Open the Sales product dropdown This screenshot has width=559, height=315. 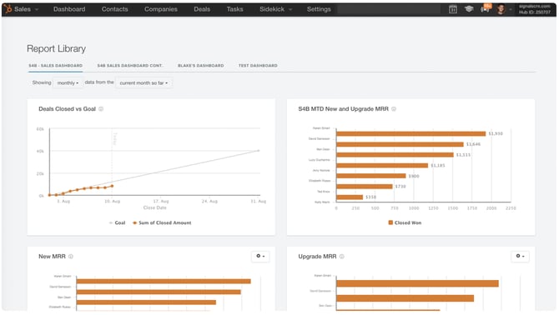[26, 9]
